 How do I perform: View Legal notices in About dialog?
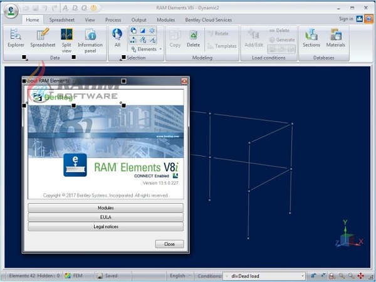(105, 226)
